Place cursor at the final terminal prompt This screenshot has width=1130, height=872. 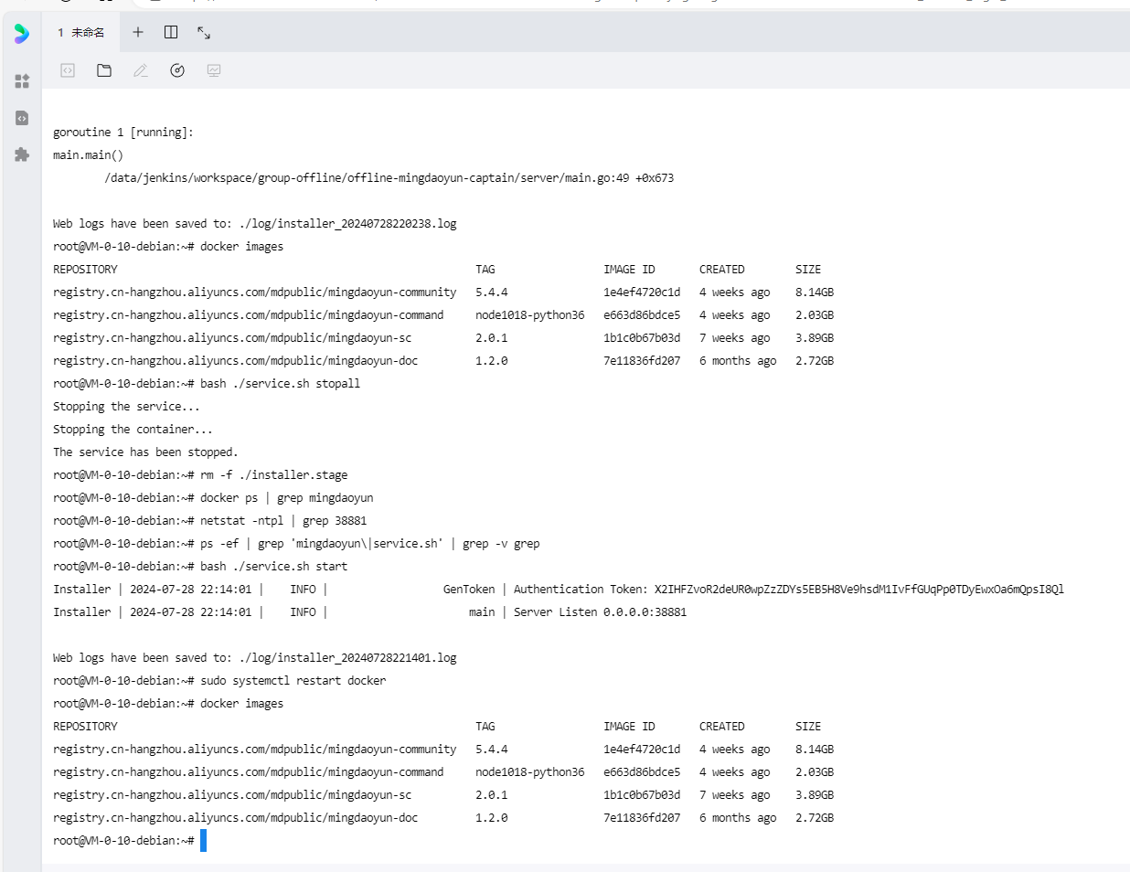coord(203,840)
